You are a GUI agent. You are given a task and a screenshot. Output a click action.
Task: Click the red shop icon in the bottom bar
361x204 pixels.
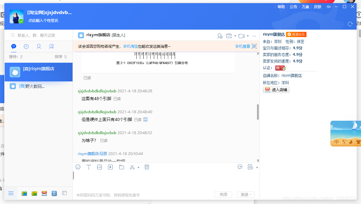44,193
